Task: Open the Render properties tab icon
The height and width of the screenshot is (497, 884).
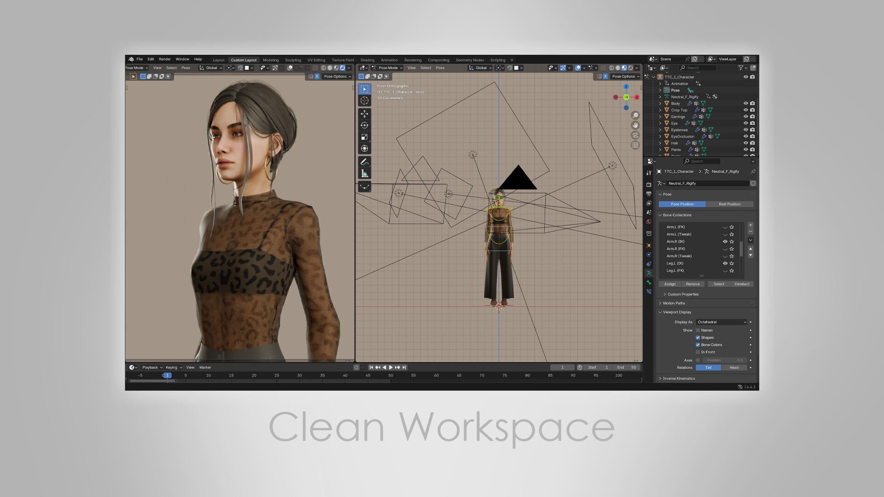Action: pyautogui.click(x=649, y=185)
